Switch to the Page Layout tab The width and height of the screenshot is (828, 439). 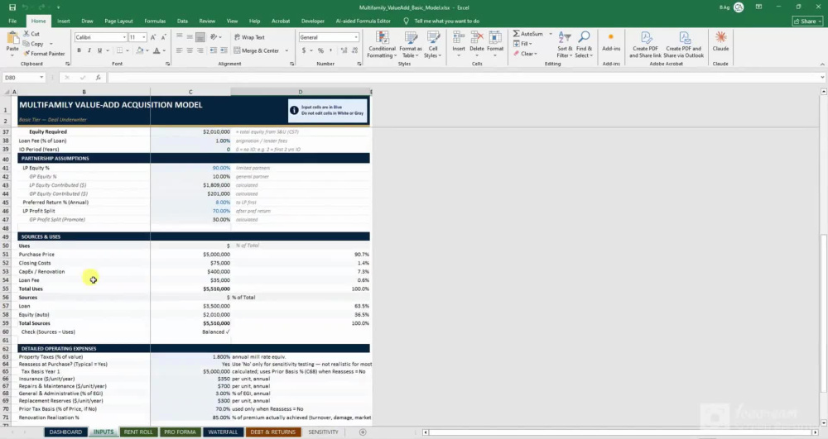point(118,21)
